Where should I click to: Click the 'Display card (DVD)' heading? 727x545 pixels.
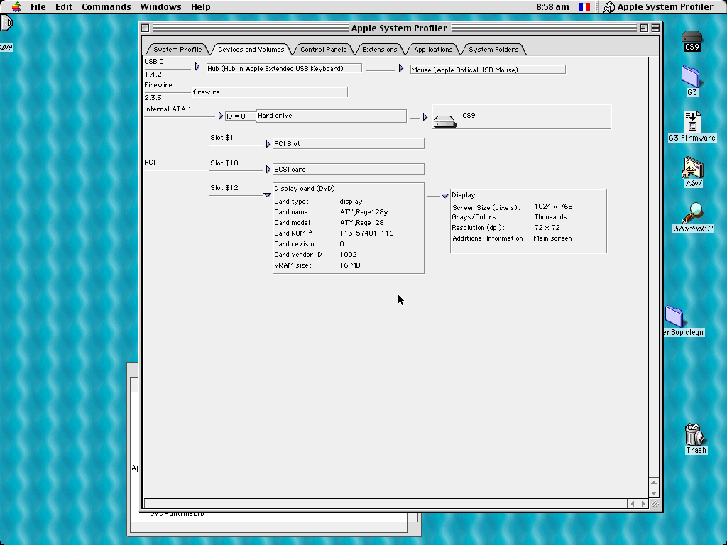click(304, 189)
